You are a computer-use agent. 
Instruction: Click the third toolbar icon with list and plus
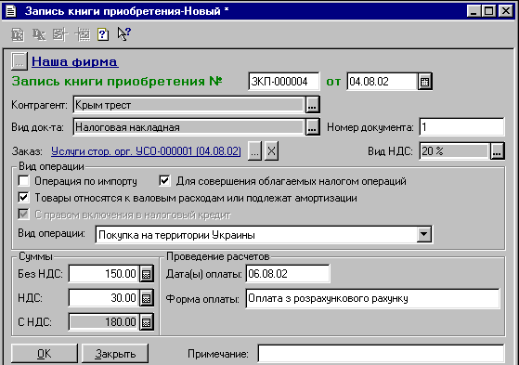coord(60,34)
